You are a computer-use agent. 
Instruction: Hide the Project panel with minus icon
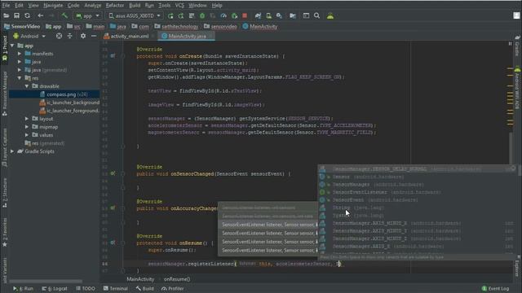pos(94,36)
